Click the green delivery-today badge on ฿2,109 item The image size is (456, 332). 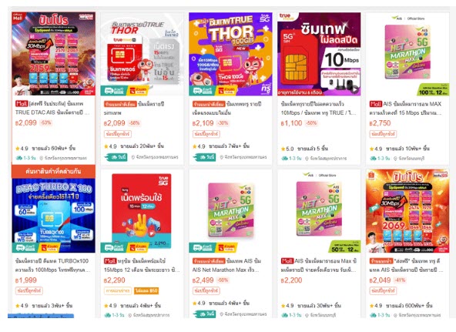(204, 157)
